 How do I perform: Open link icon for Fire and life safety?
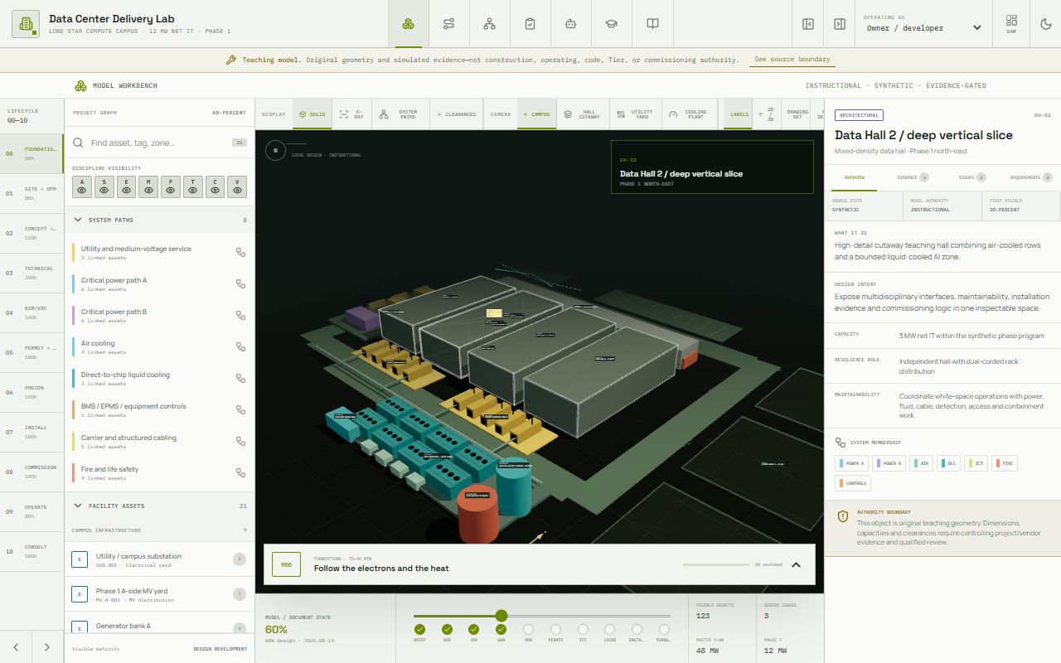coord(240,473)
